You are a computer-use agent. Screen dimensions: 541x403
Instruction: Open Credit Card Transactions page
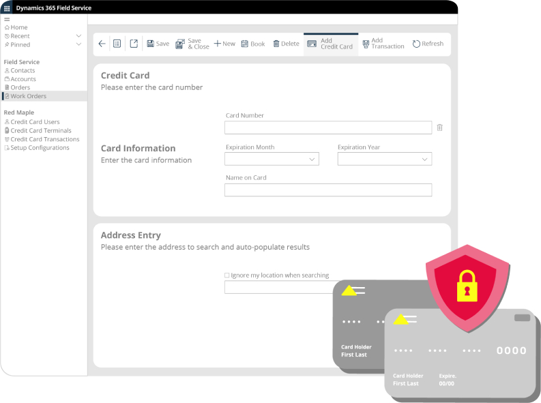point(45,139)
